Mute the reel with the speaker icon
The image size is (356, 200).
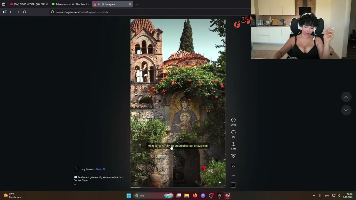tap(220, 182)
